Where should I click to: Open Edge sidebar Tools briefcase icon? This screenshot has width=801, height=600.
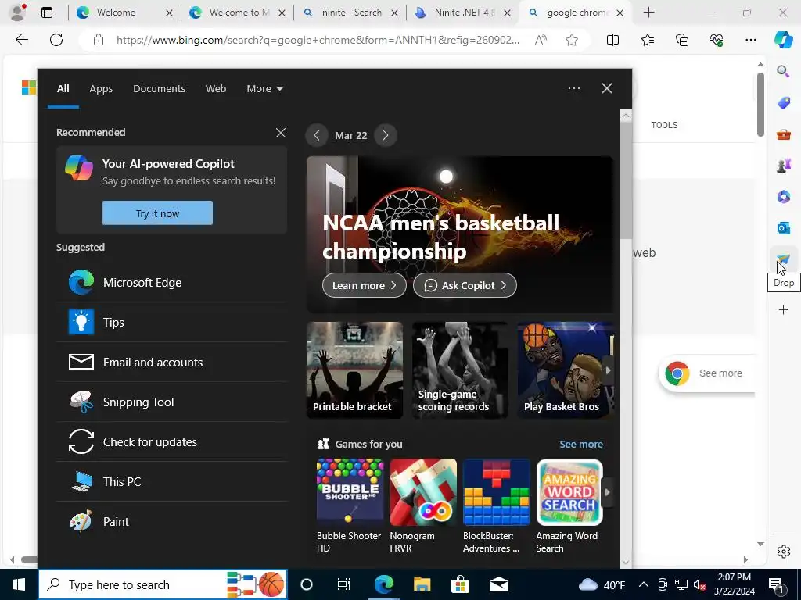[x=783, y=134]
